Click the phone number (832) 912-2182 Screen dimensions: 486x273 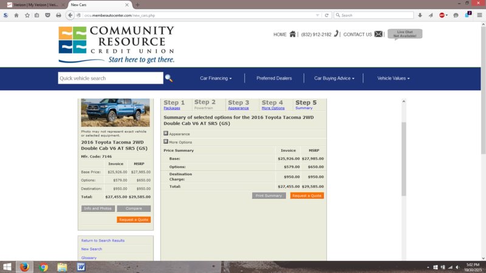[x=316, y=35]
